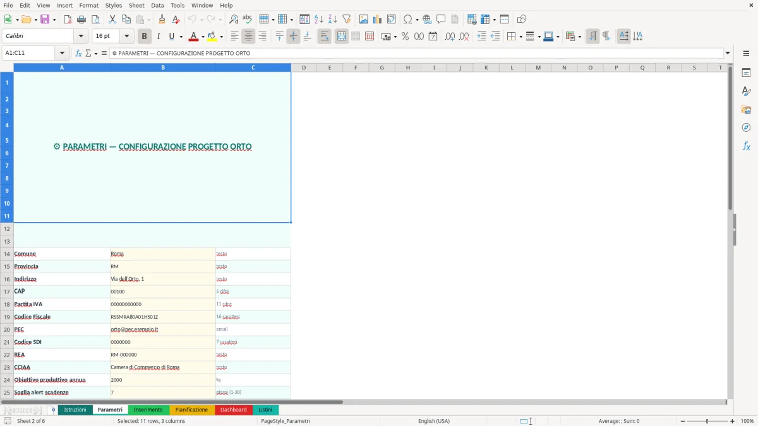Select column D header
758x426 pixels.
click(304, 67)
